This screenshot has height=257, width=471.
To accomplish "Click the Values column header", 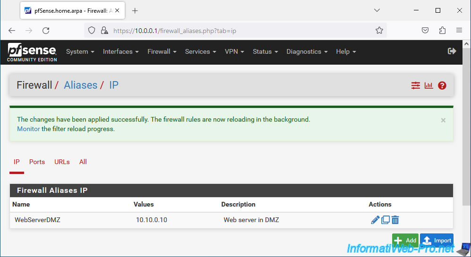I will 144,204.
